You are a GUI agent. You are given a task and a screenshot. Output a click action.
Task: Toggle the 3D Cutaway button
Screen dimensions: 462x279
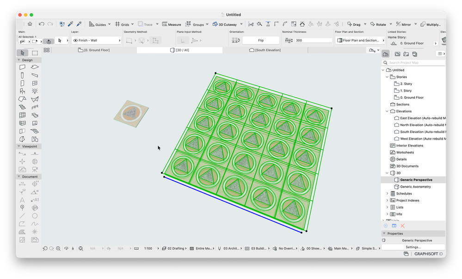[x=225, y=24]
